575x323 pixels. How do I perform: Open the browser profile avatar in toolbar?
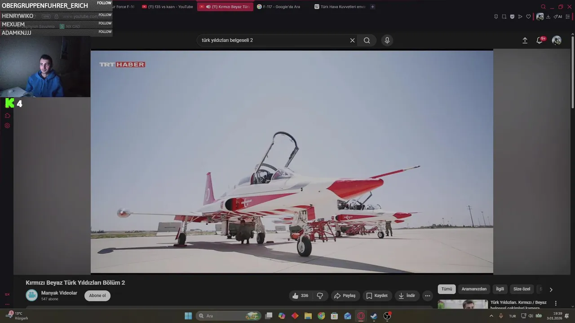(540, 17)
